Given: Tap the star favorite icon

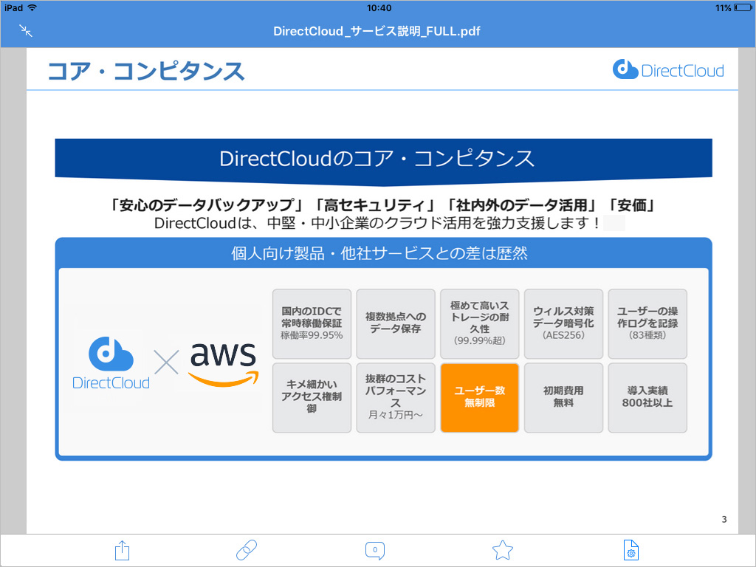Looking at the screenshot, I should pyautogui.click(x=502, y=550).
